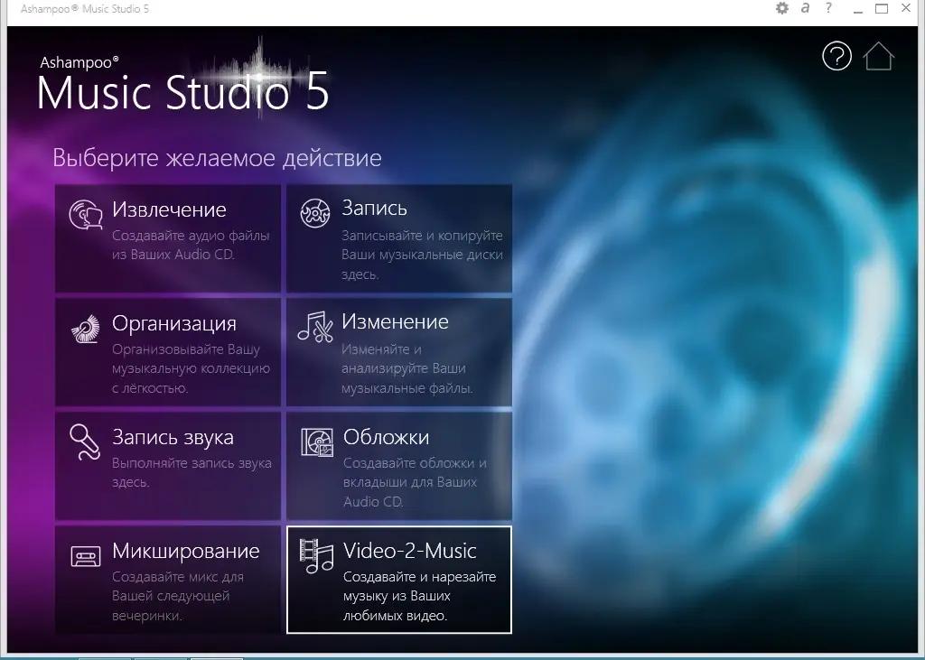The width and height of the screenshot is (925, 660).
Task: Maximize the Music Studio window
Action: 882,8
